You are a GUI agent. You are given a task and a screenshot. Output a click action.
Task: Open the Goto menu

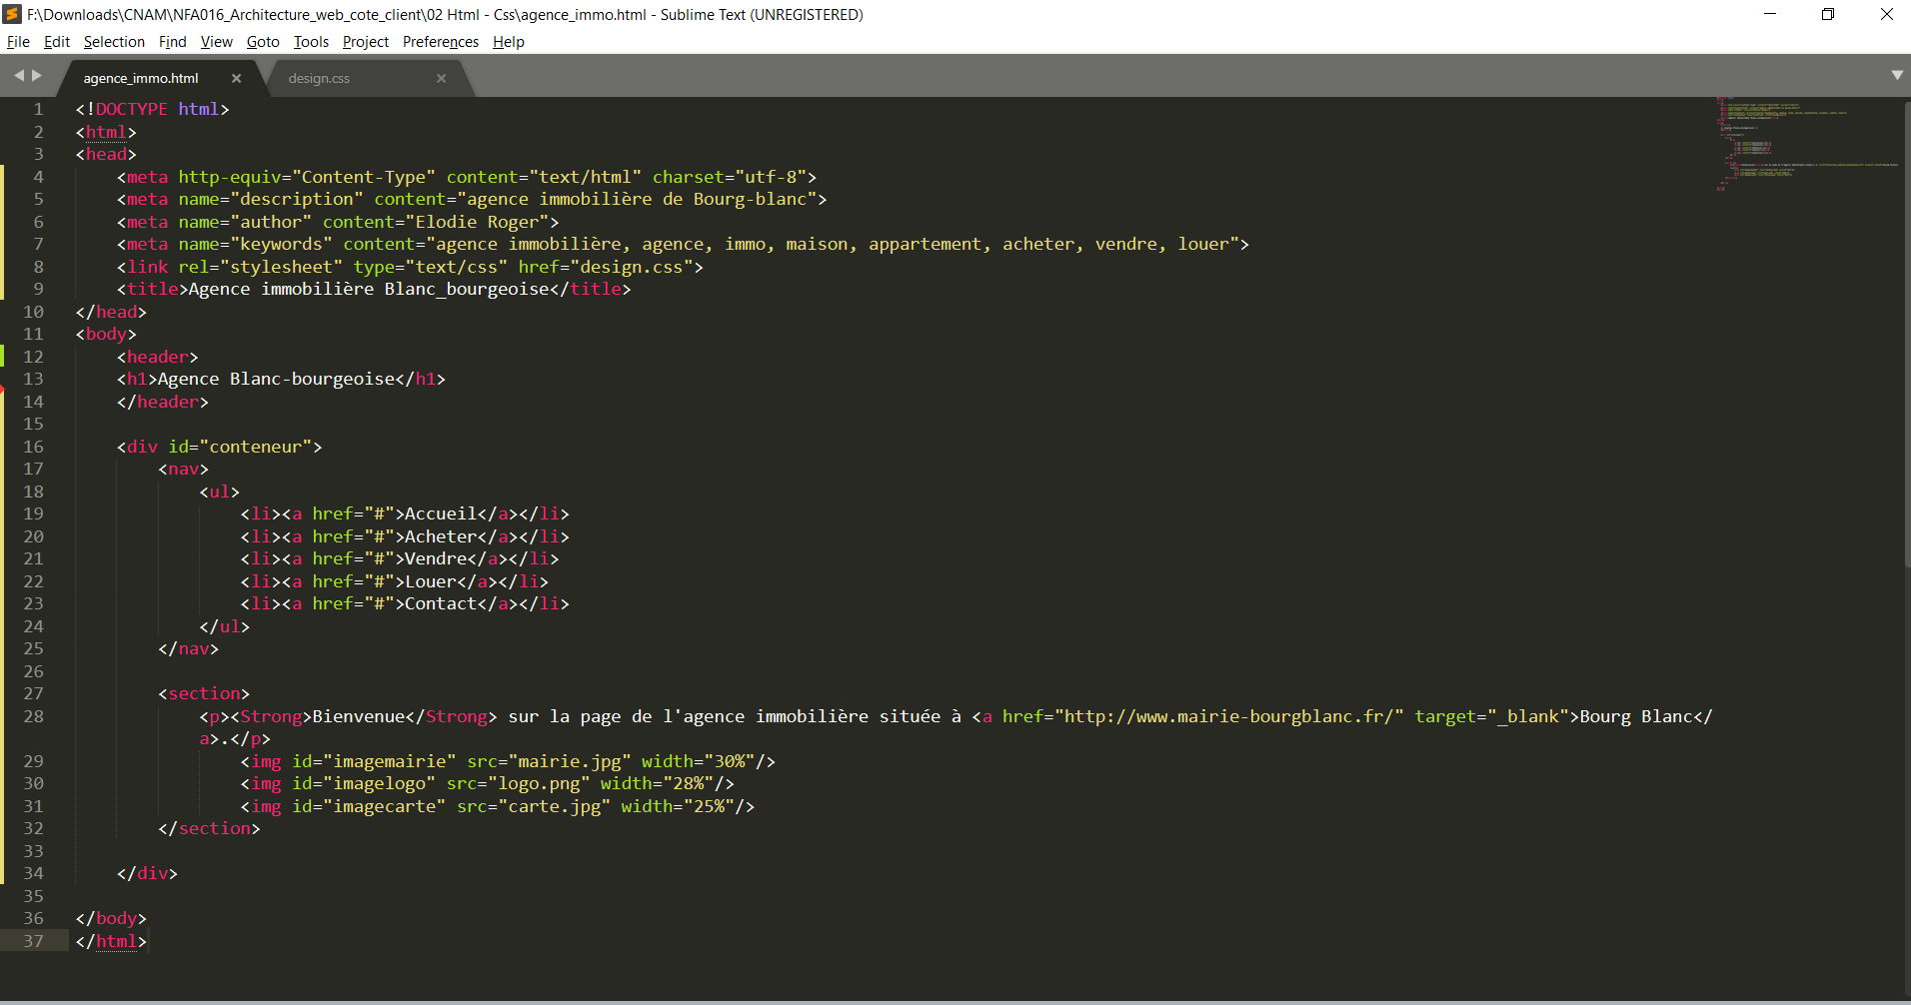click(x=263, y=42)
